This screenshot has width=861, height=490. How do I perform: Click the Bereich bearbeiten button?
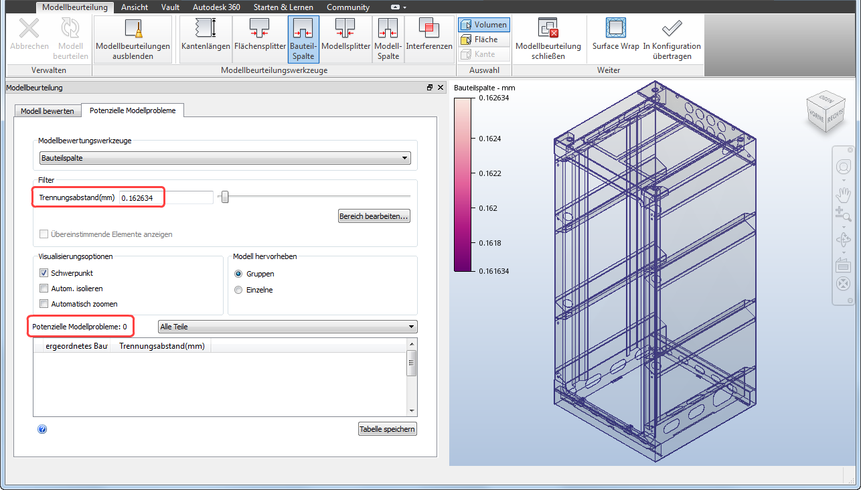pyautogui.click(x=374, y=216)
